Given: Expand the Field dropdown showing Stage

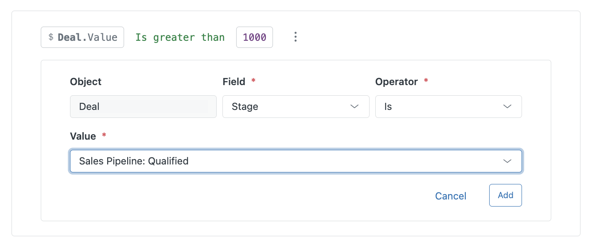Looking at the screenshot, I should tap(296, 107).
